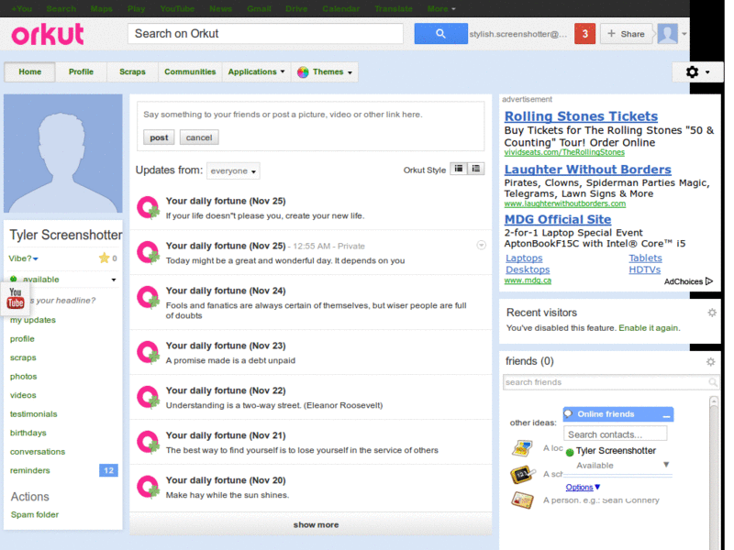Click the Themes color wheel icon
The width and height of the screenshot is (734, 550).
tap(303, 72)
